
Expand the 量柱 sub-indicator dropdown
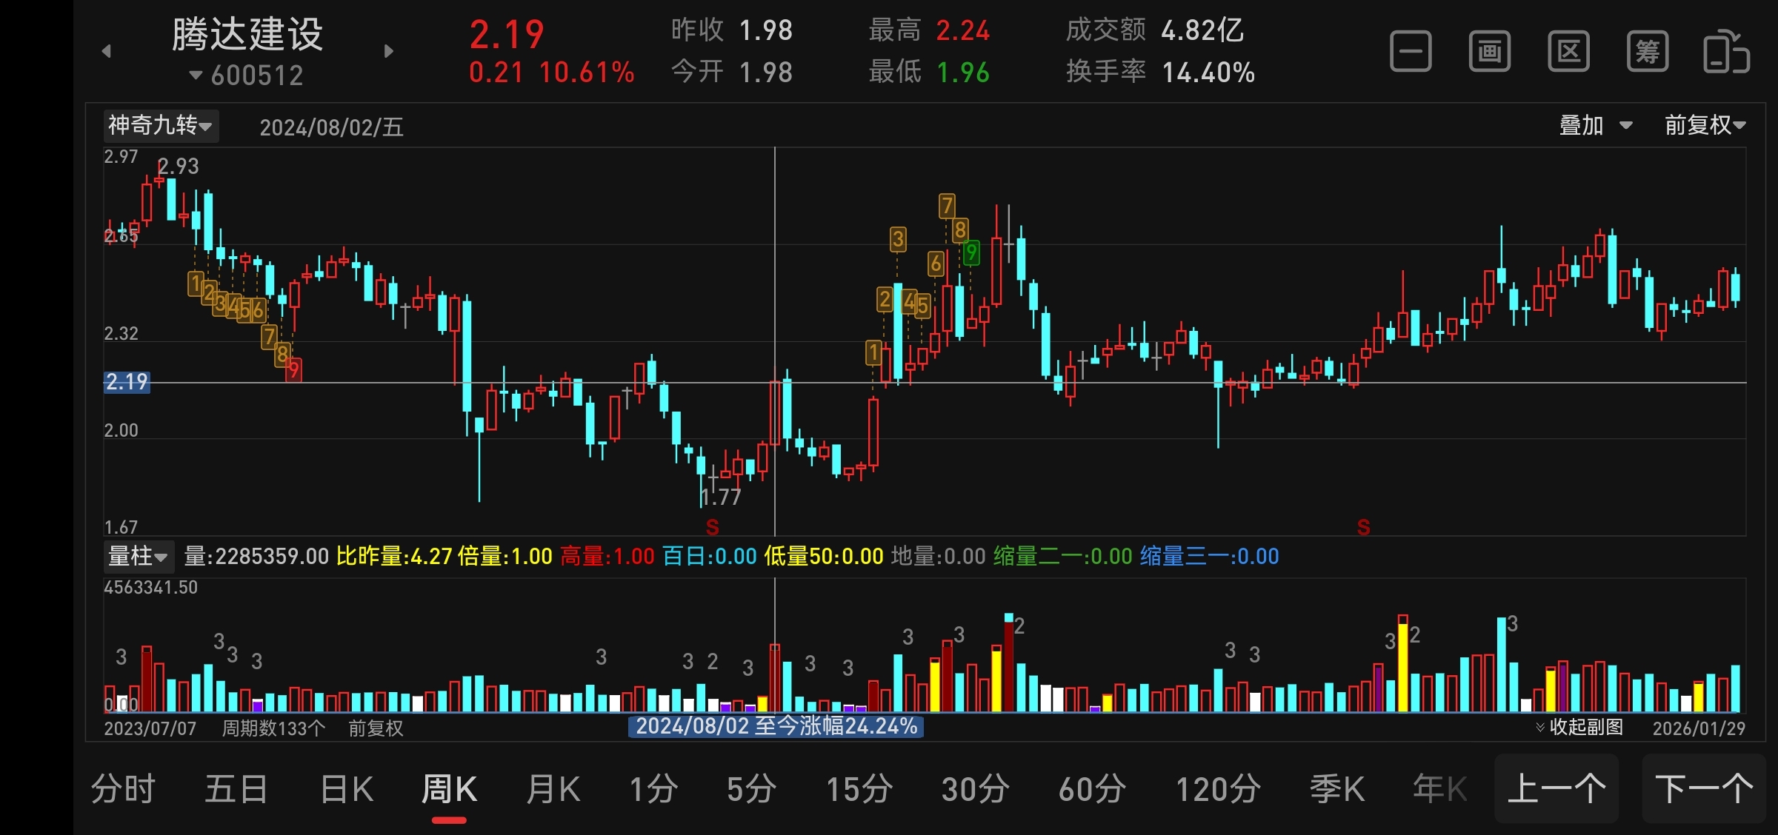coord(138,556)
